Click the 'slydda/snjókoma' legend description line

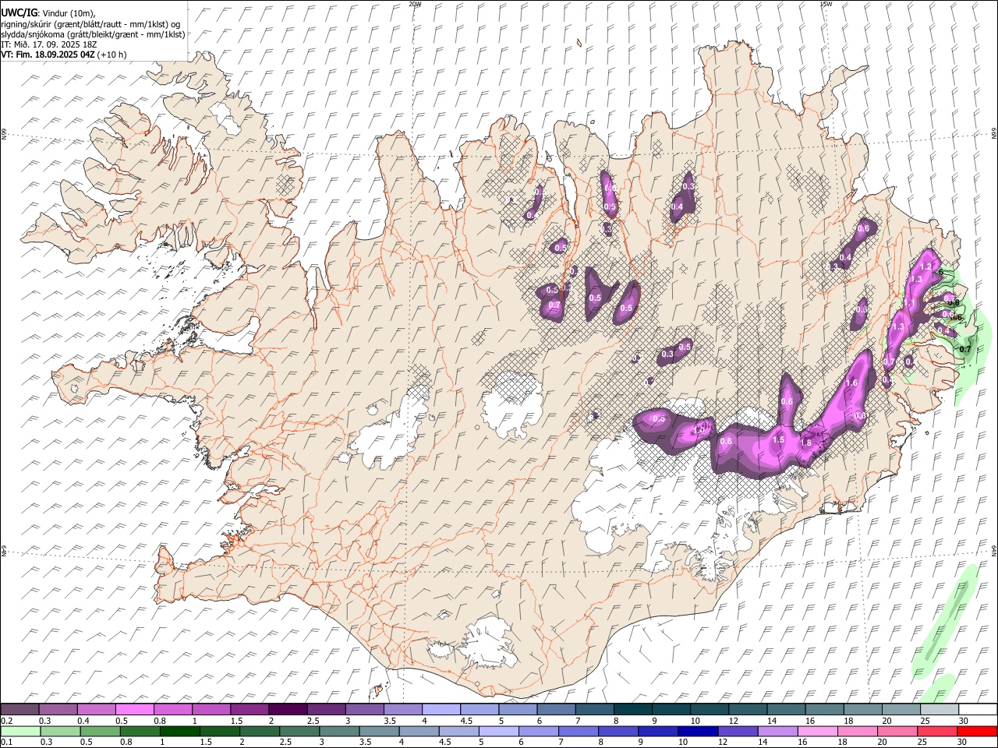[x=93, y=34]
